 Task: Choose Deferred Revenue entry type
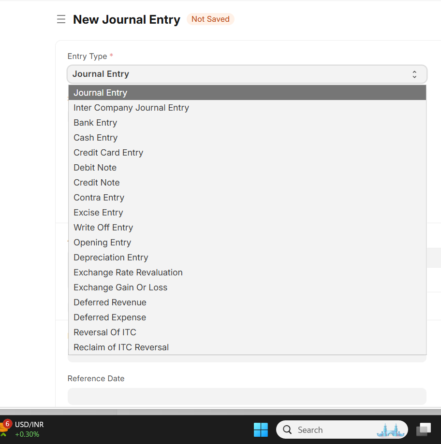pyautogui.click(x=110, y=302)
